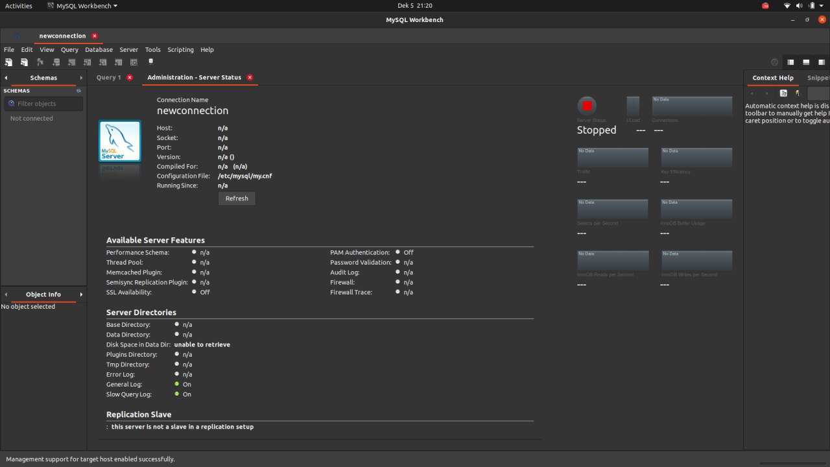Image resolution: width=830 pixels, height=467 pixels.
Task: Go back in Context Help history
Action: (x=752, y=93)
